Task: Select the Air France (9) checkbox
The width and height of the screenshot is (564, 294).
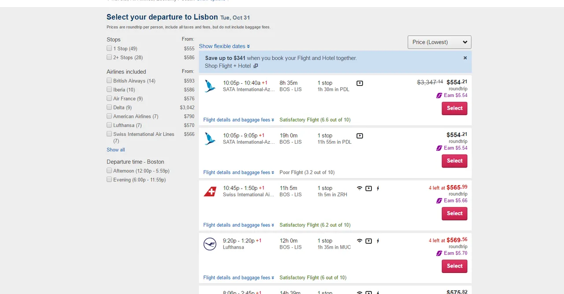Action: [109, 99]
